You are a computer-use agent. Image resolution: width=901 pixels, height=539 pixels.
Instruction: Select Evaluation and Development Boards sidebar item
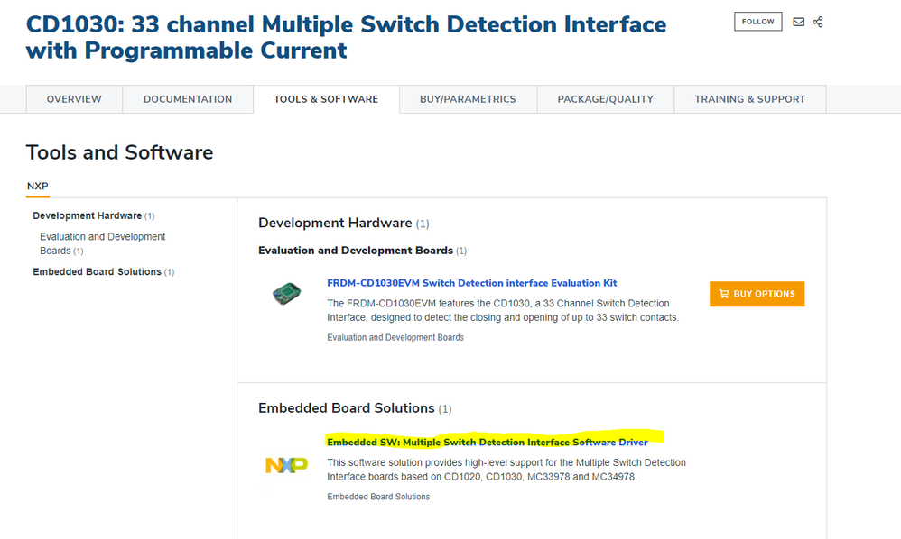(x=102, y=243)
